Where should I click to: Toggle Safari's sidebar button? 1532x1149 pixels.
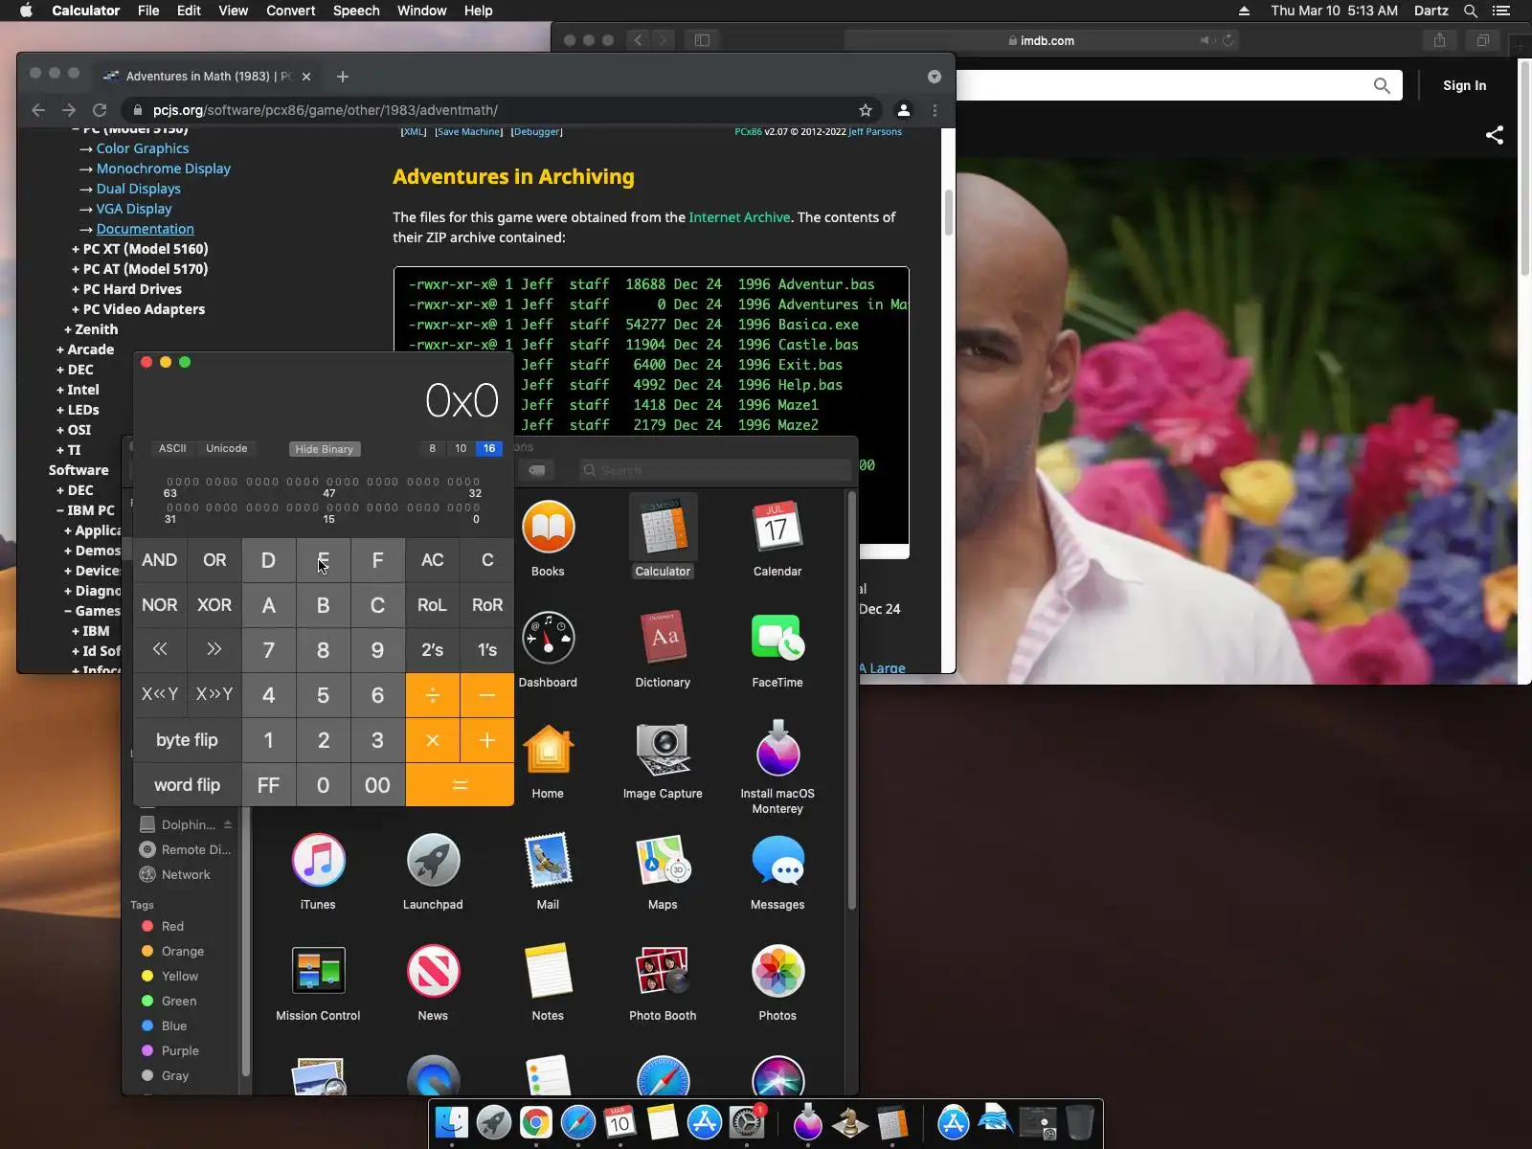(702, 40)
